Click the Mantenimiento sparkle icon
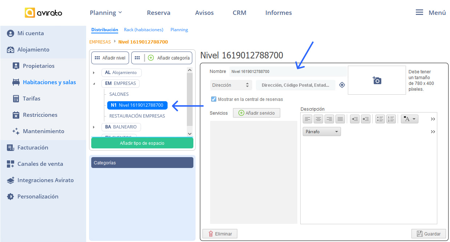This screenshot has width=450, height=242. coord(16,131)
